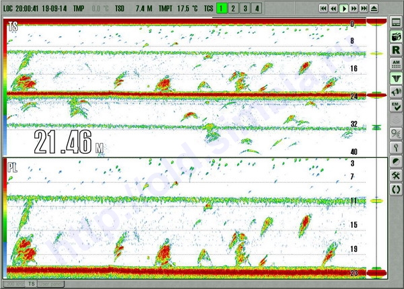
Task: Click the R record icon
Action: click(x=396, y=50)
